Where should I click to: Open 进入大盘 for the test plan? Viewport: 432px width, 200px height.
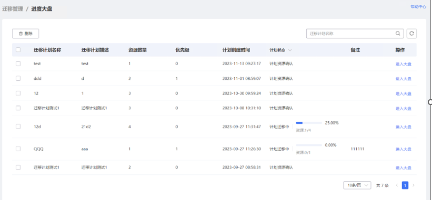(x=404, y=64)
